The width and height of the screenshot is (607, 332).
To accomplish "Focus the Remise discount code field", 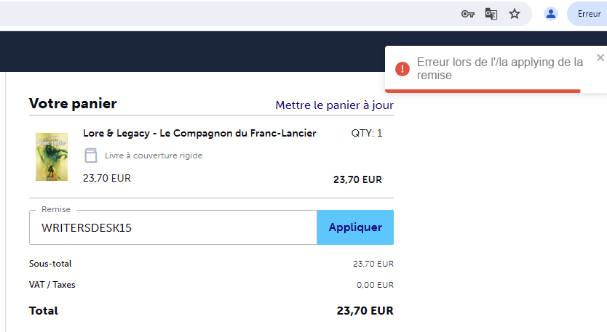I will (x=173, y=228).
